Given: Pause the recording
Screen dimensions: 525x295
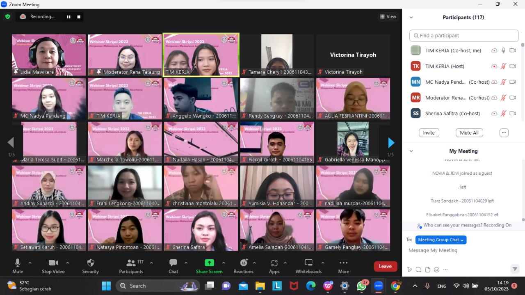Looking at the screenshot, I should (x=68, y=17).
